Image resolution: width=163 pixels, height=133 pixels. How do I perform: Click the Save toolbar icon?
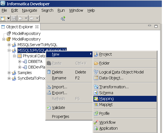point(14,18)
